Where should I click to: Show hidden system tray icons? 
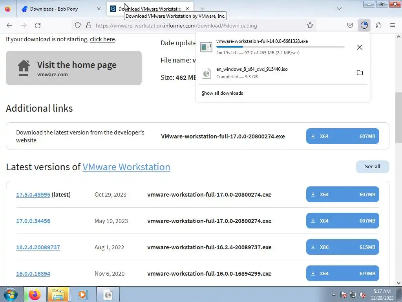point(334,295)
